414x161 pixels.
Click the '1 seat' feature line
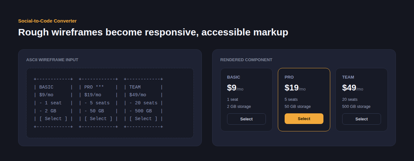click(233, 99)
